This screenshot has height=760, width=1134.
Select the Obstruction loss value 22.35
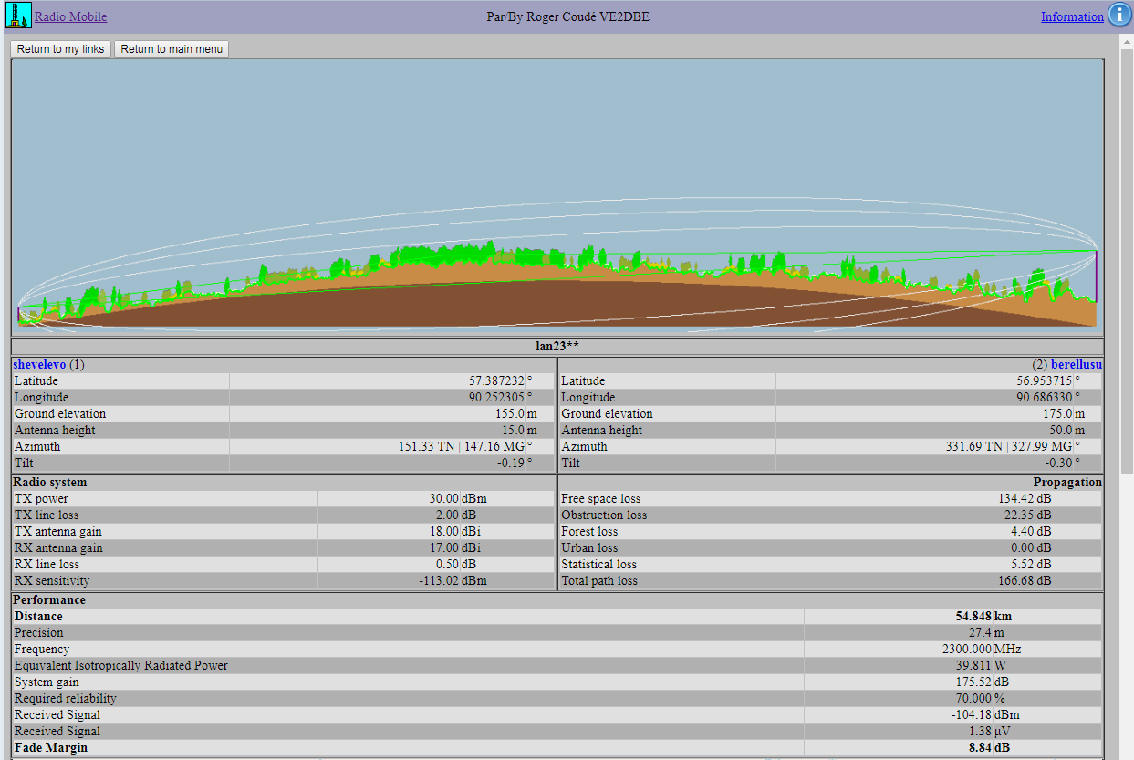point(1018,515)
